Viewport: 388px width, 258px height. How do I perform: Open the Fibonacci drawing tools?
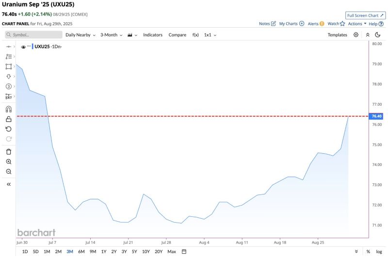[x=9, y=57]
